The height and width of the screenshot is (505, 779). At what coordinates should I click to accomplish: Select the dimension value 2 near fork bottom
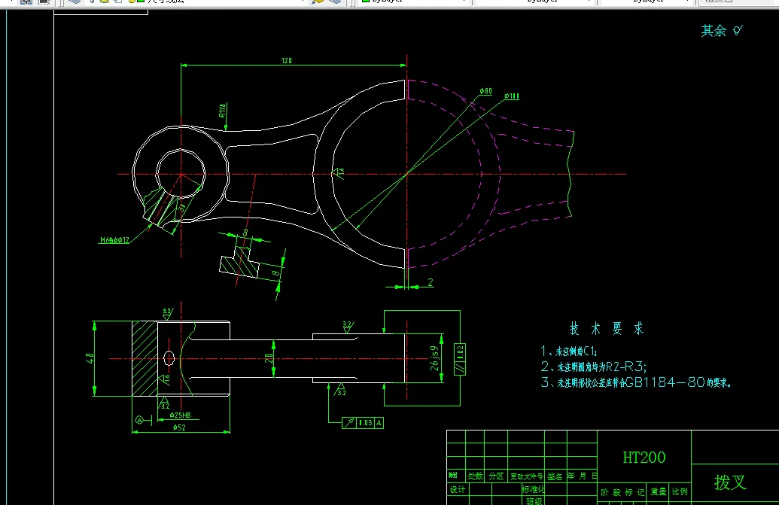[431, 282]
